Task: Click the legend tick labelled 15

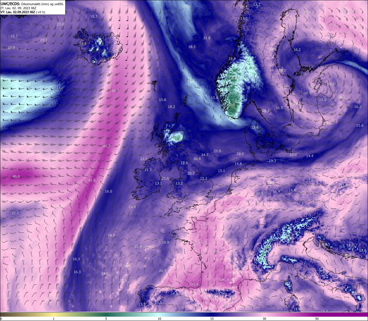Action: coord(212,319)
